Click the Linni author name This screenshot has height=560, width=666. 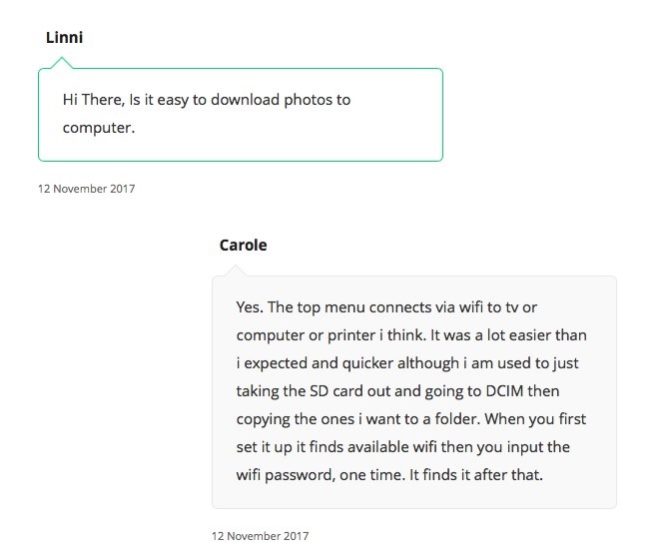[x=64, y=37]
